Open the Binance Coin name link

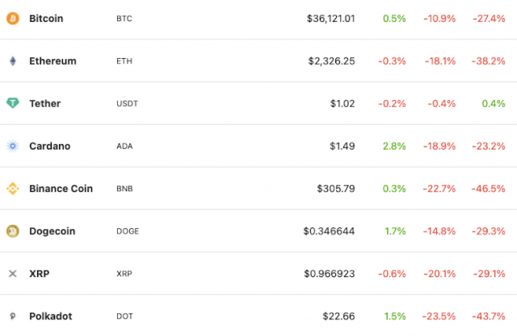pyautogui.click(x=61, y=189)
